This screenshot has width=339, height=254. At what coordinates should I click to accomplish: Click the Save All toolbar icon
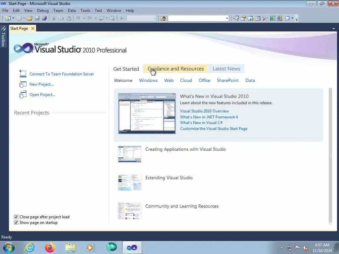click(x=45, y=19)
